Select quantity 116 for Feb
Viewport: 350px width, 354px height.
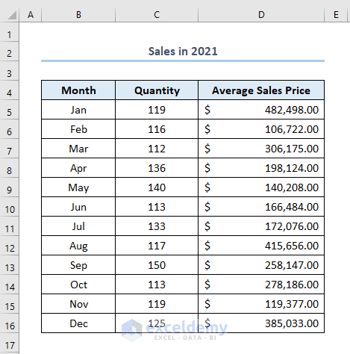pos(157,129)
